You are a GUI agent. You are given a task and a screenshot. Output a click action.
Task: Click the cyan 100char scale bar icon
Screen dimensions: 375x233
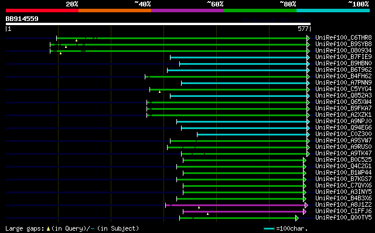269,229
